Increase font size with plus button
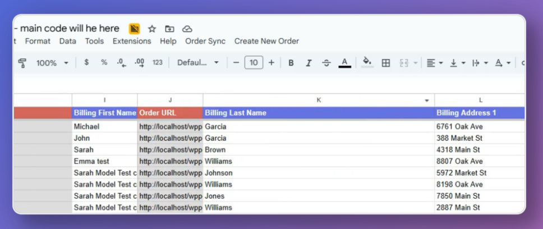This screenshot has width=543, height=229. coord(271,63)
